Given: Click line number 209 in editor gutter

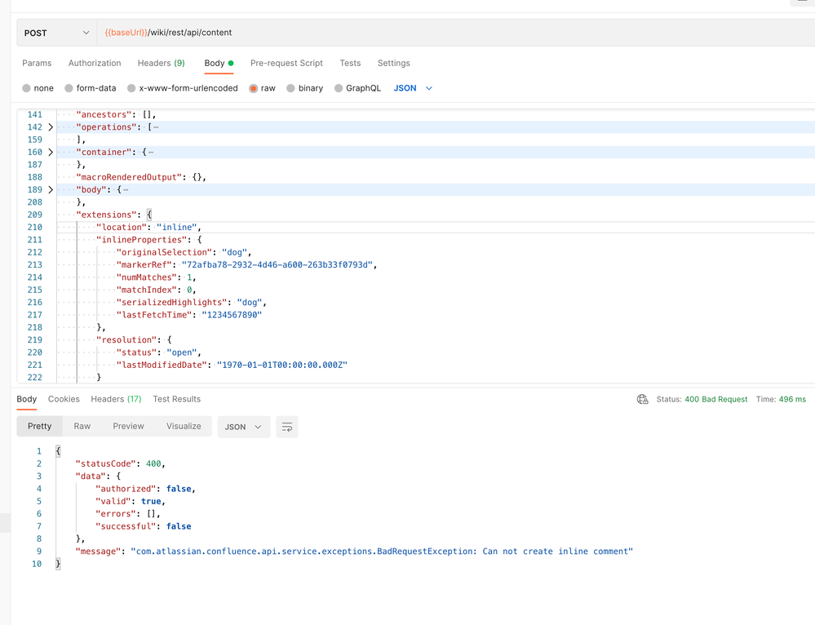Looking at the screenshot, I should point(35,215).
